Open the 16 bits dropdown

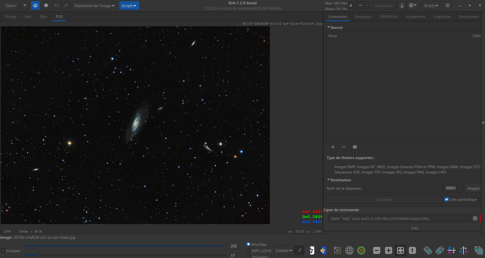click(431, 6)
